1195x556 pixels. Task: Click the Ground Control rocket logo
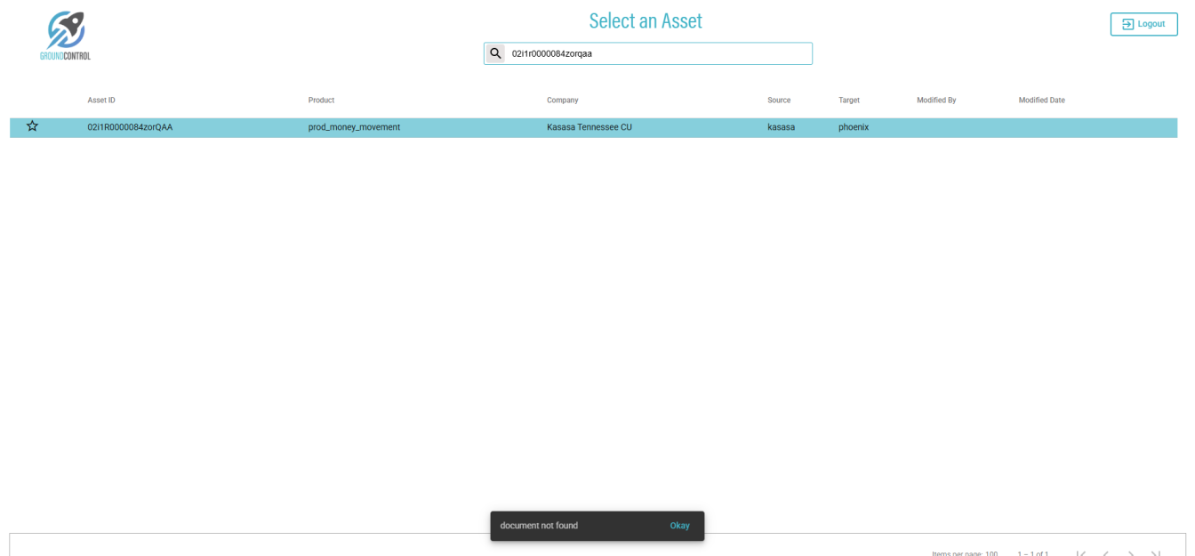pyautogui.click(x=65, y=36)
